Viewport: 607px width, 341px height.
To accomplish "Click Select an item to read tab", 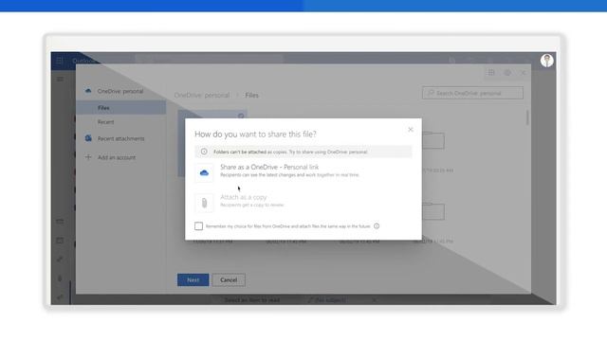I will 252,300.
